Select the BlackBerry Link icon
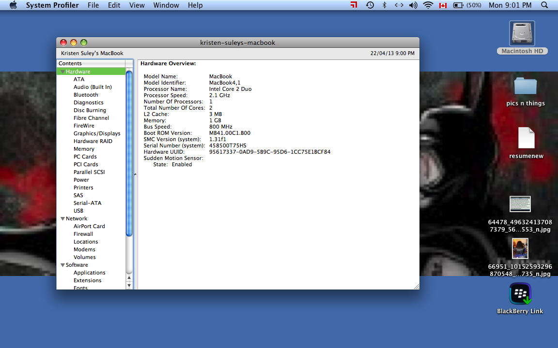 point(520,294)
